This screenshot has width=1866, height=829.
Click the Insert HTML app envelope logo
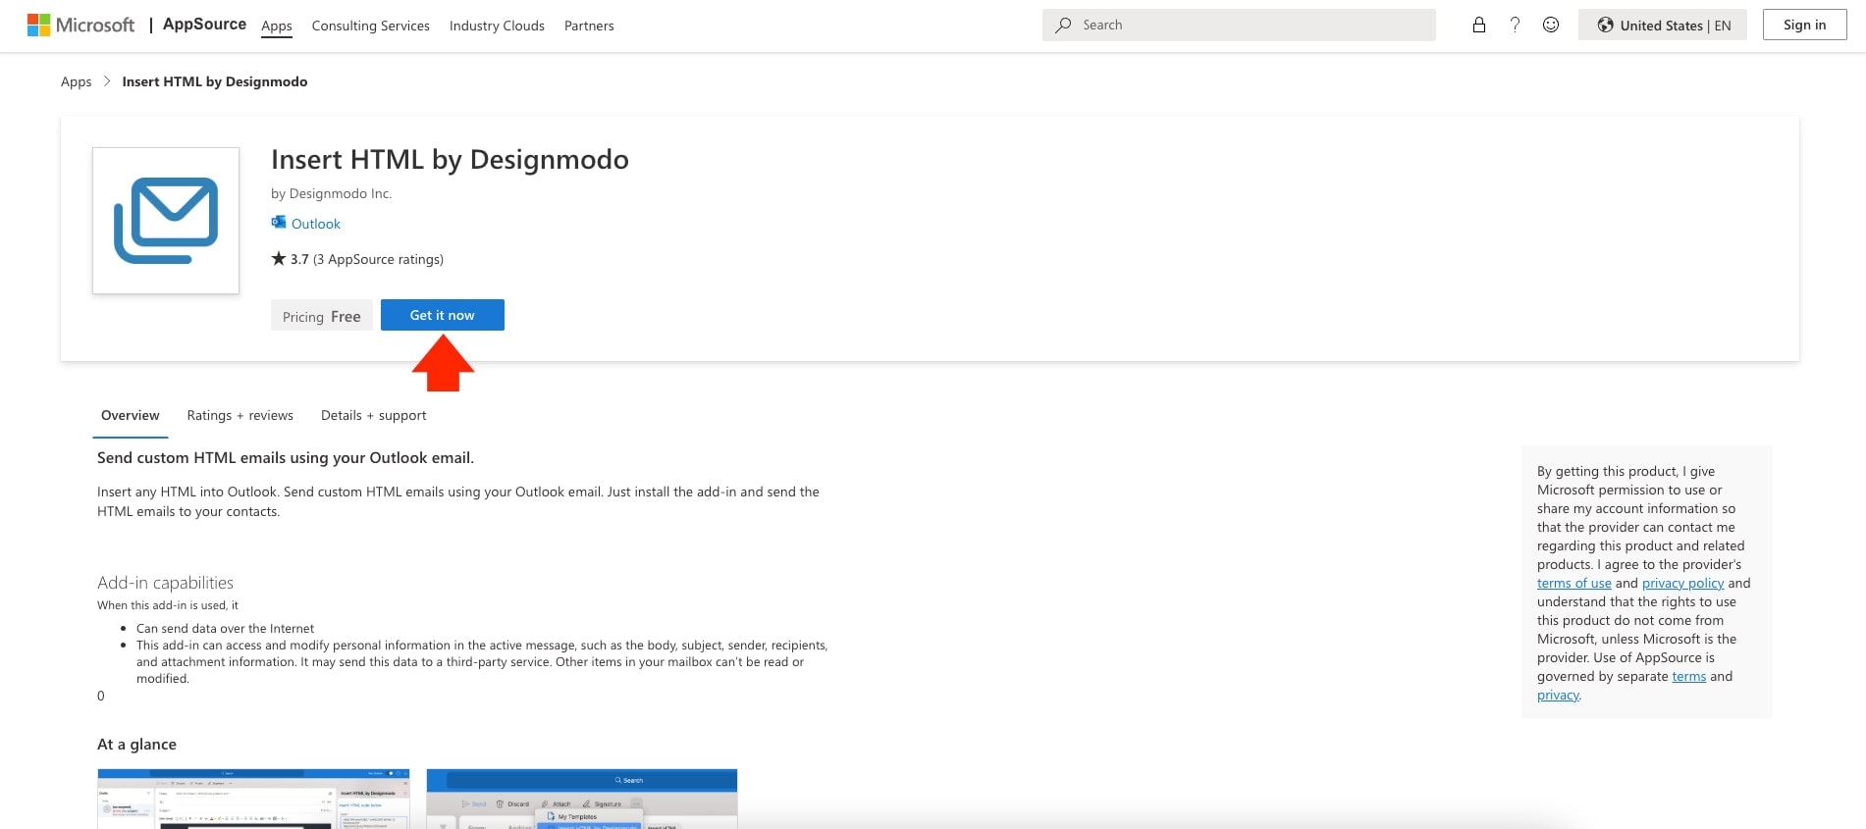pyautogui.click(x=166, y=221)
